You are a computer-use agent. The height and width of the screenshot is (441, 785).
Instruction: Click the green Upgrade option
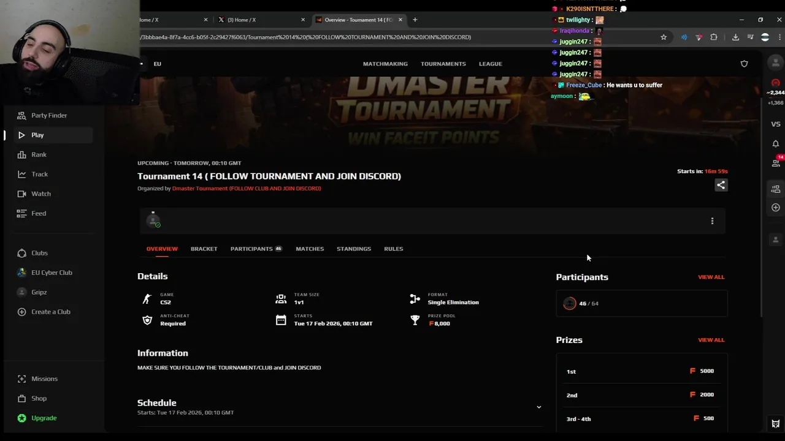[44, 418]
